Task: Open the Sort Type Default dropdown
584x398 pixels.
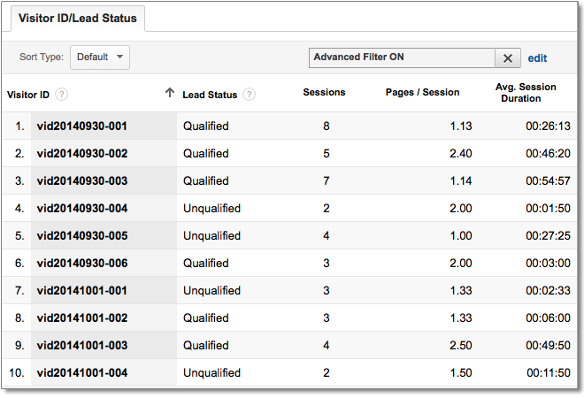Action: click(x=99, y=57)
